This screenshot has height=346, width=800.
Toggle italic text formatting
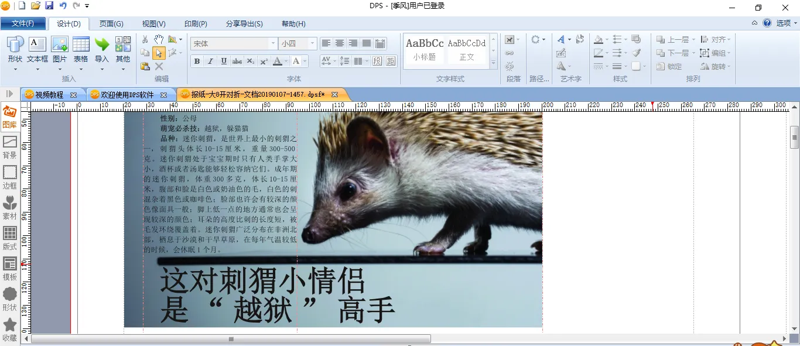point(210,61)
